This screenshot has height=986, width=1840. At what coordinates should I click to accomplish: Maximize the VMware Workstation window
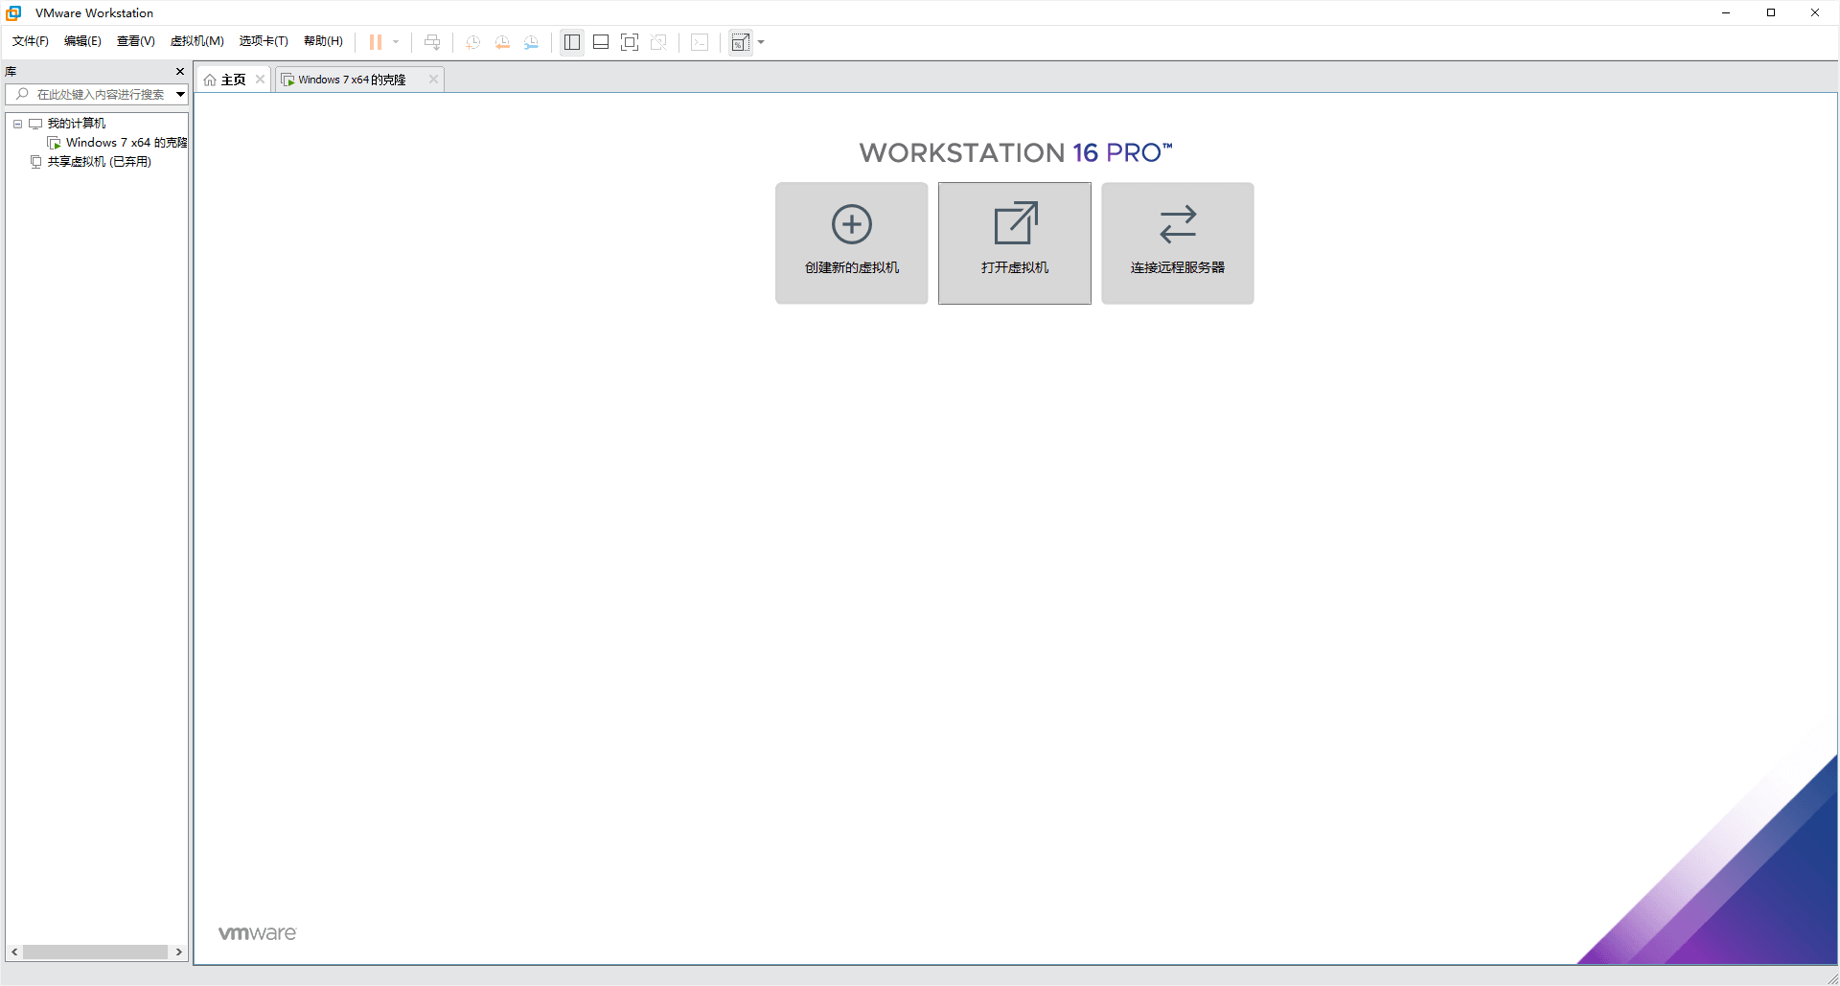(1771, 12)
